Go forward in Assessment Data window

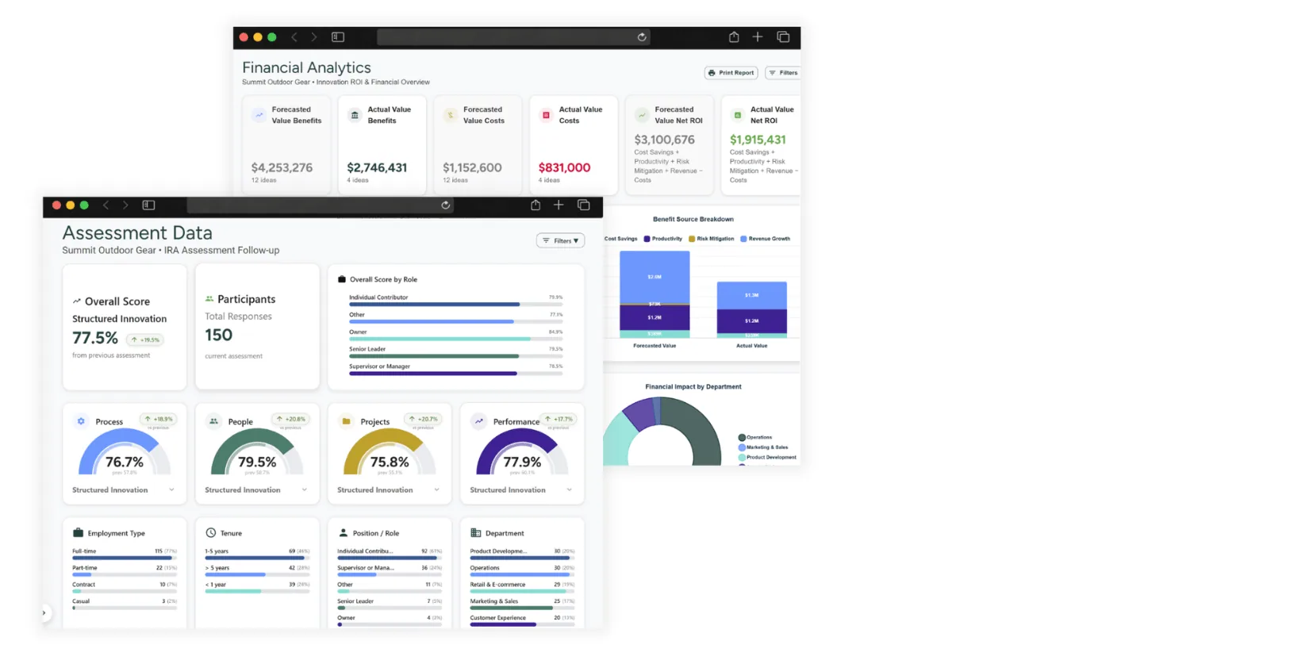[125, 205]
